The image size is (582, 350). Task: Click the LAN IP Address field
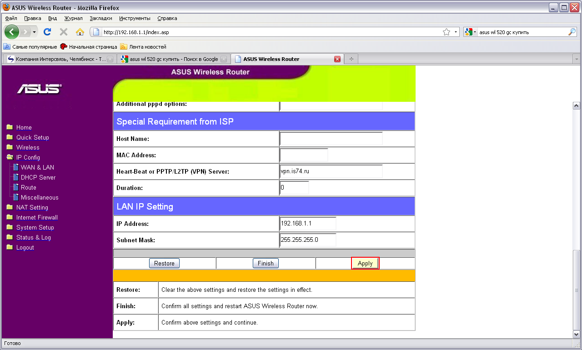308,224
